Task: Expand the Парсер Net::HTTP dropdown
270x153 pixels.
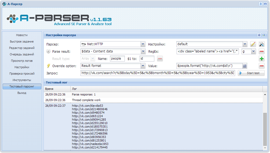Action: pyautogui.click(x=143, y=44)
